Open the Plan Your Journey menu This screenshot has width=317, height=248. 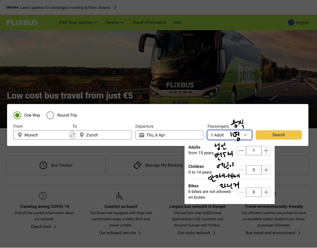[x=78, y=23]
